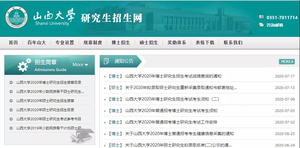Screen dimensions: 300x148
Task: Click bullet icon beside 2020年博士研究生招生简章目录
Action: [x=11, y=83]
